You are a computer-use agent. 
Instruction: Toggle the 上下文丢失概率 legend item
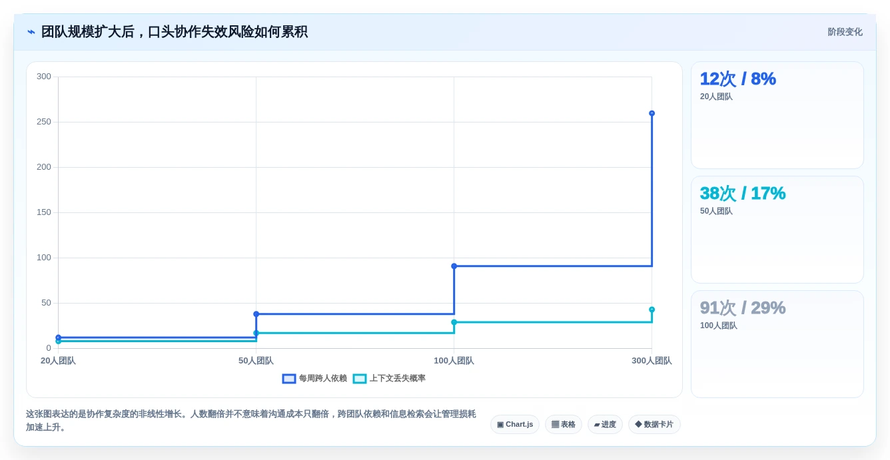[x=389, y=378]
